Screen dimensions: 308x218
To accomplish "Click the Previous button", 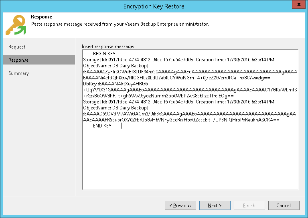I will [x=180, y=206].
